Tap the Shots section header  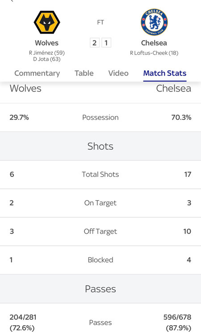(100, 146)
